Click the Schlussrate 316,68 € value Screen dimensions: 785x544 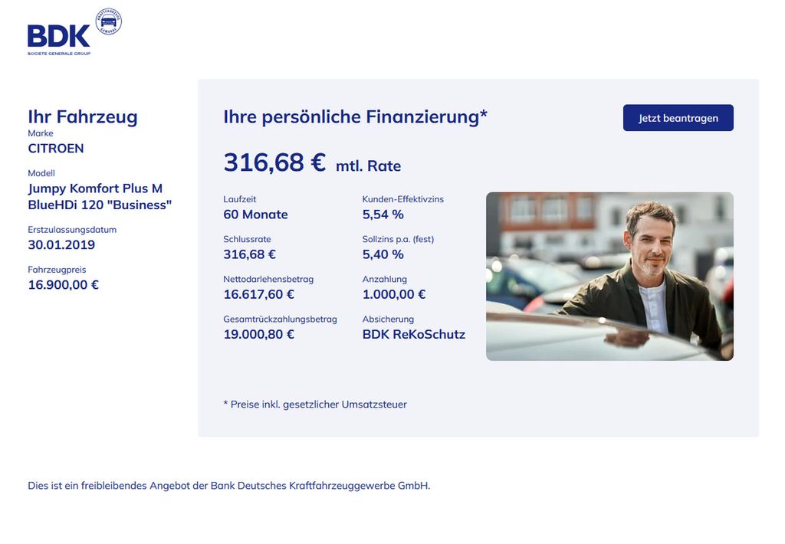(249, 254)
